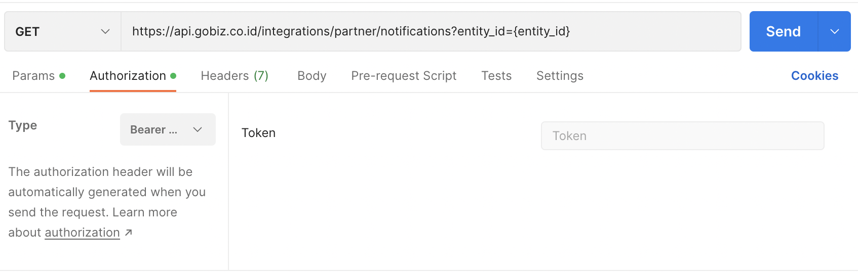Follow the authorization learn more link

click(x=82, y=233)
